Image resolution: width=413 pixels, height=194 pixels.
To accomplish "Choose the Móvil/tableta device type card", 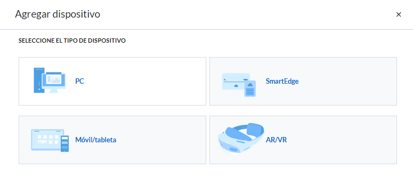I will click(x=112, y=140).
